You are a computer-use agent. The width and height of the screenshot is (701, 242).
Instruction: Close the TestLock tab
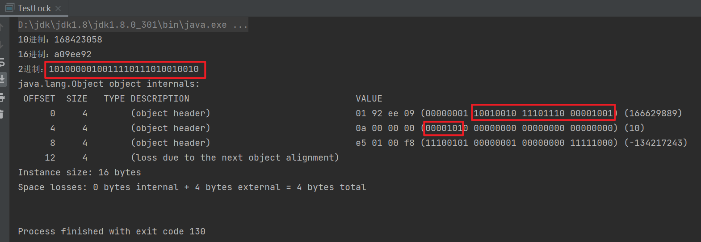click(58, 8)
